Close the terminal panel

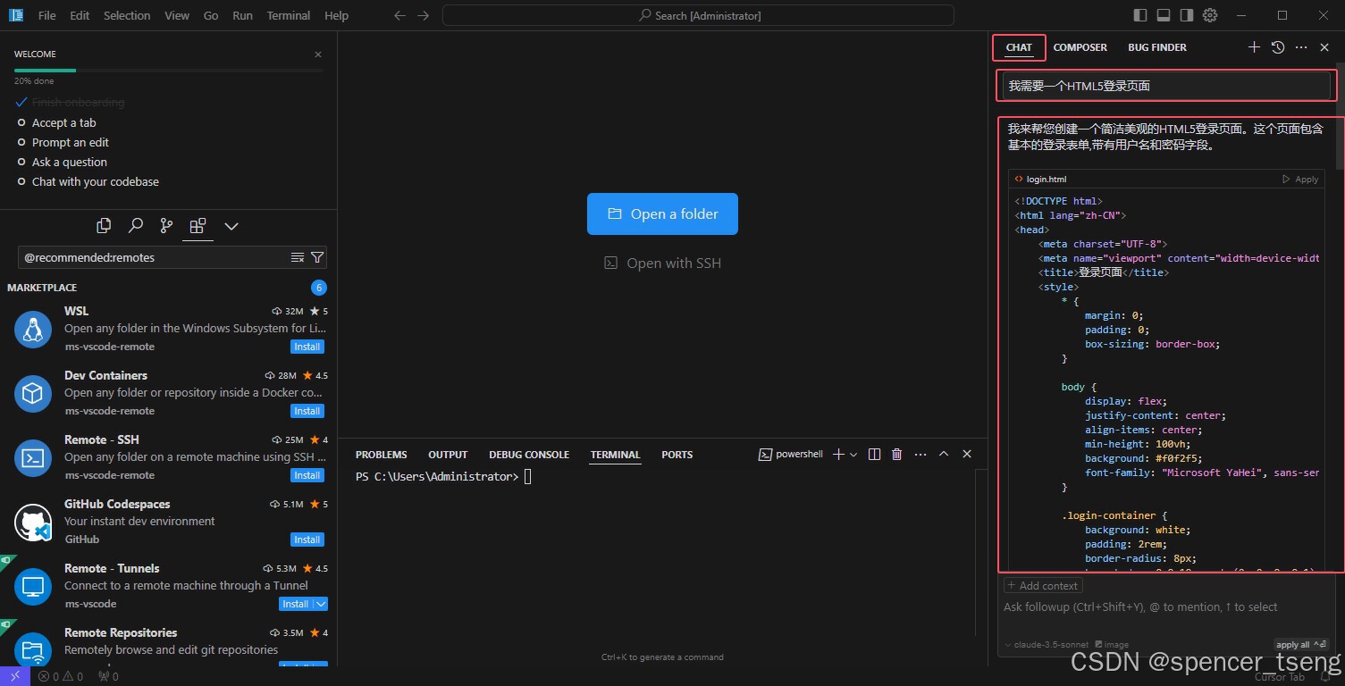click(967, 455)
